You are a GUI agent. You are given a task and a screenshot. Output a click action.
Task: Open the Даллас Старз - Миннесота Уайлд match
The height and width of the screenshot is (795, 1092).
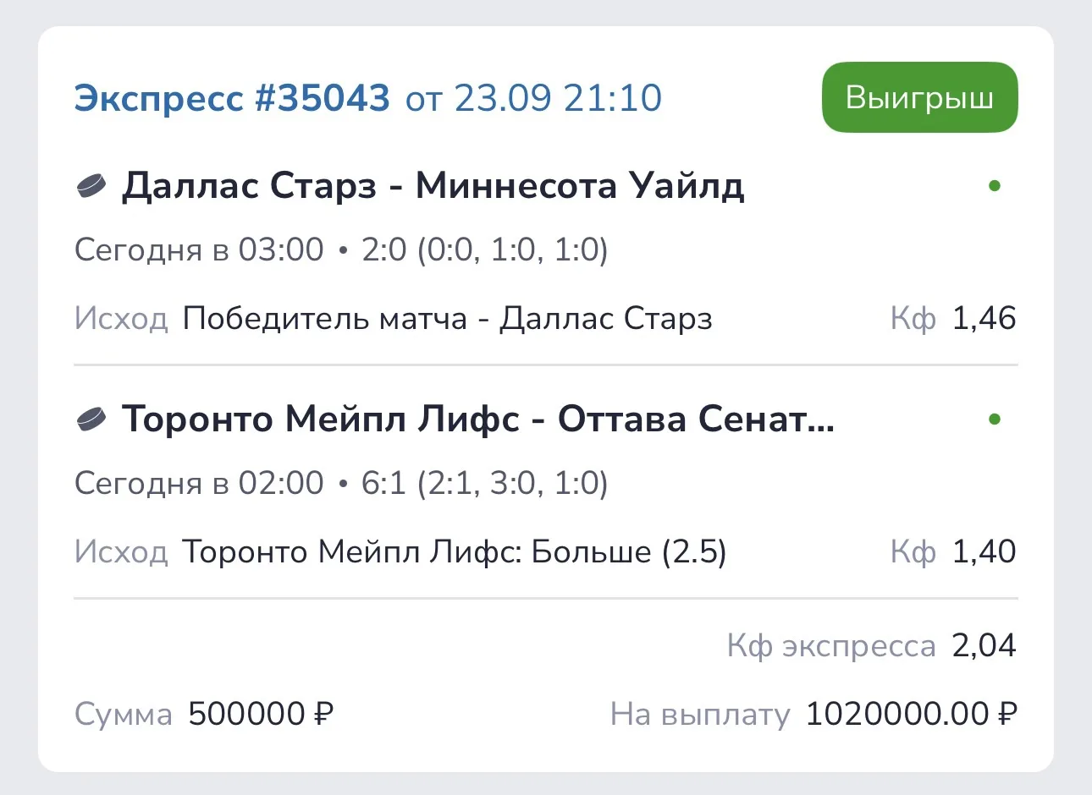pos(433,185)
